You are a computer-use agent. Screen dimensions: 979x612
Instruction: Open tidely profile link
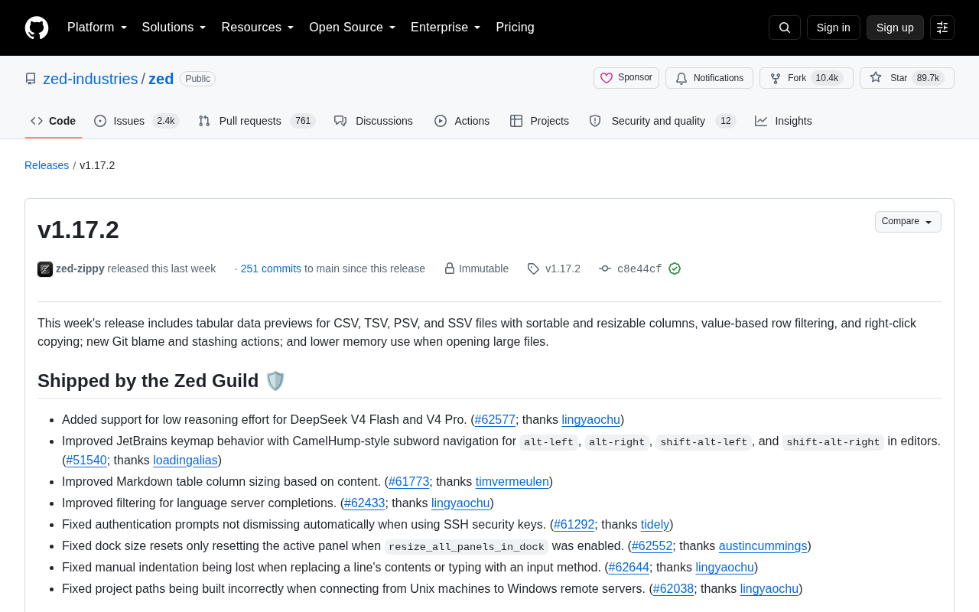655,524
